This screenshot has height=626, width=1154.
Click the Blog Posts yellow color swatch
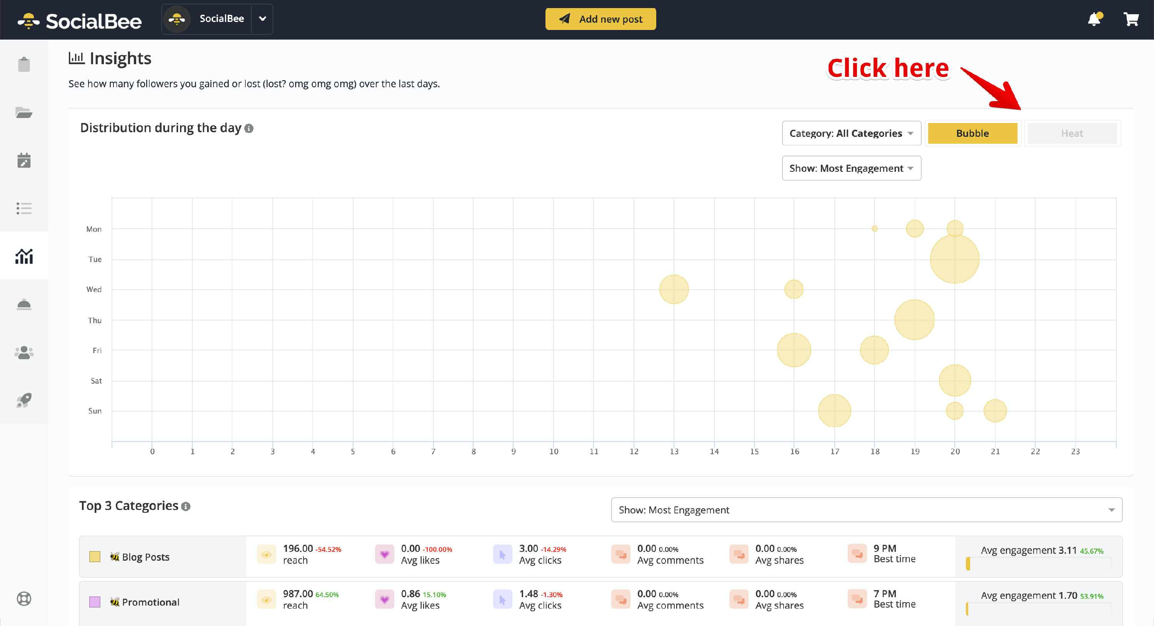click(x=95, y=557)
